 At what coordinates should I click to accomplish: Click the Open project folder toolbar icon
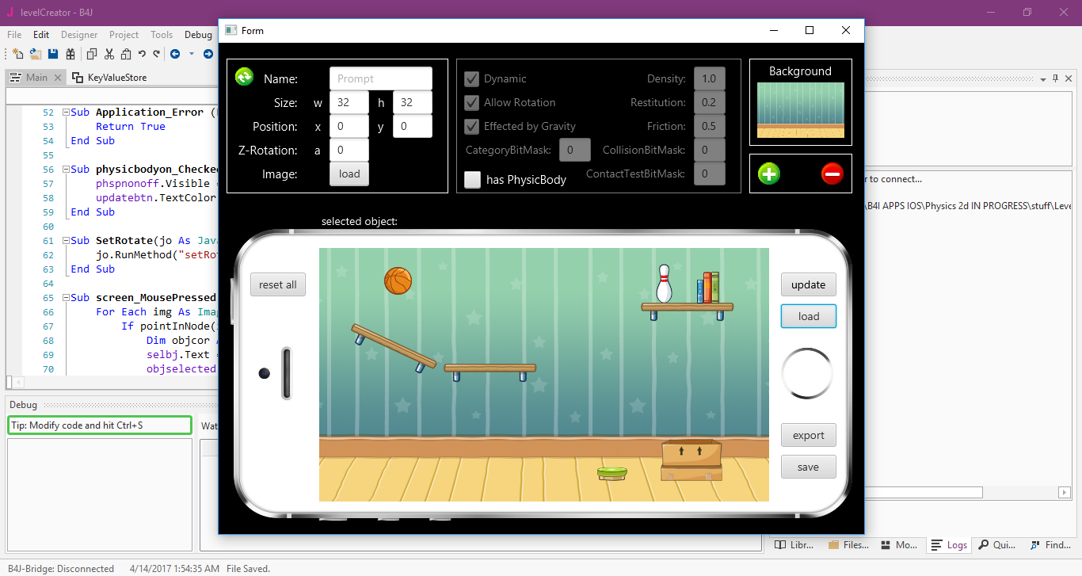36,54
